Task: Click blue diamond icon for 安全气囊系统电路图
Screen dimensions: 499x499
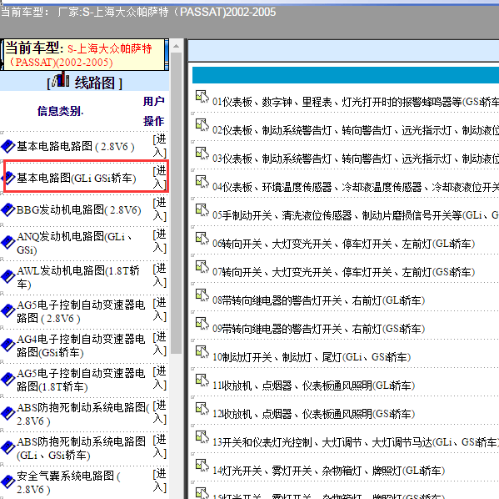Action: [x=7, y=482]
